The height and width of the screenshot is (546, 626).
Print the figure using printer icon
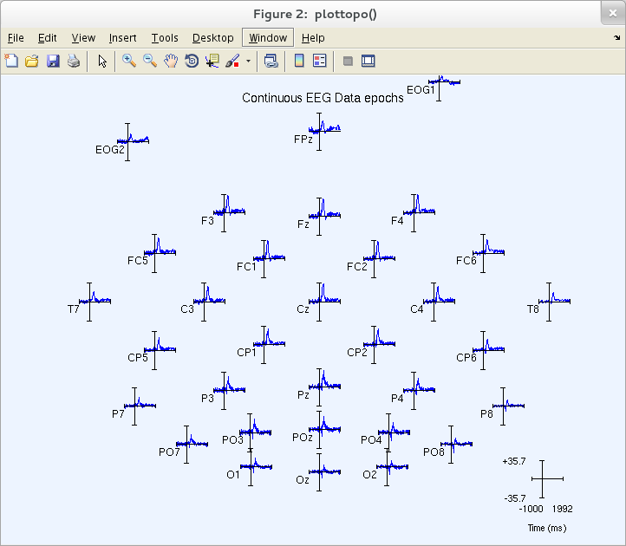point(74,61)
